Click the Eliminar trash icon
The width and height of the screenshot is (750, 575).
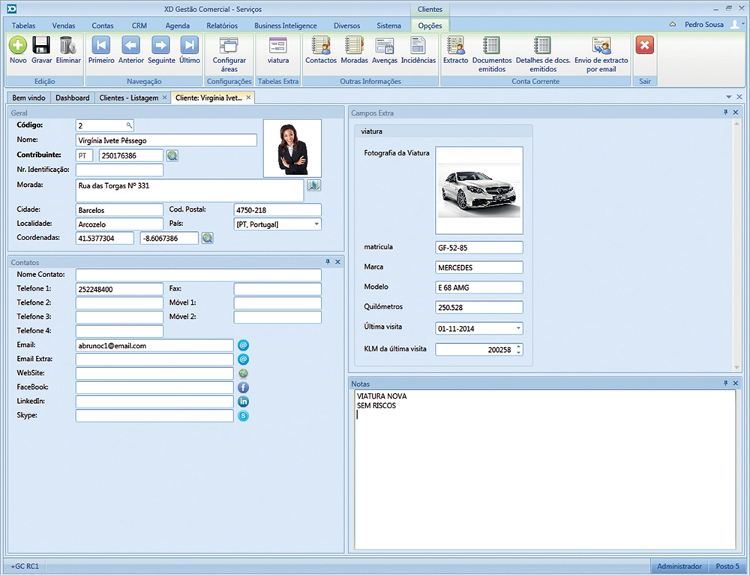pos(67,46)
